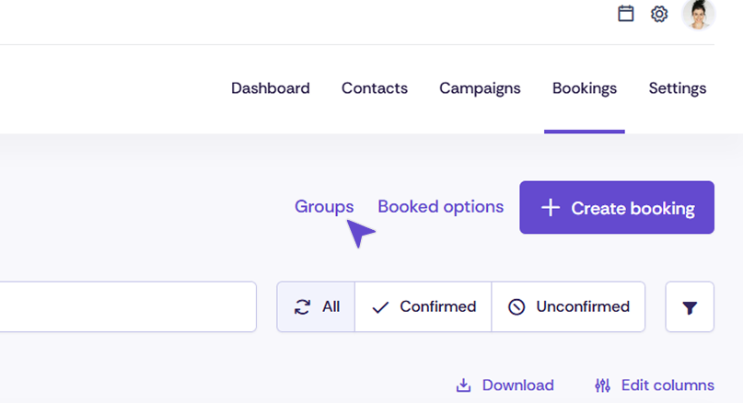This screenshot has height=403, width=743.
Task: Navigate to the Settings tab
Action: point(677,88)
